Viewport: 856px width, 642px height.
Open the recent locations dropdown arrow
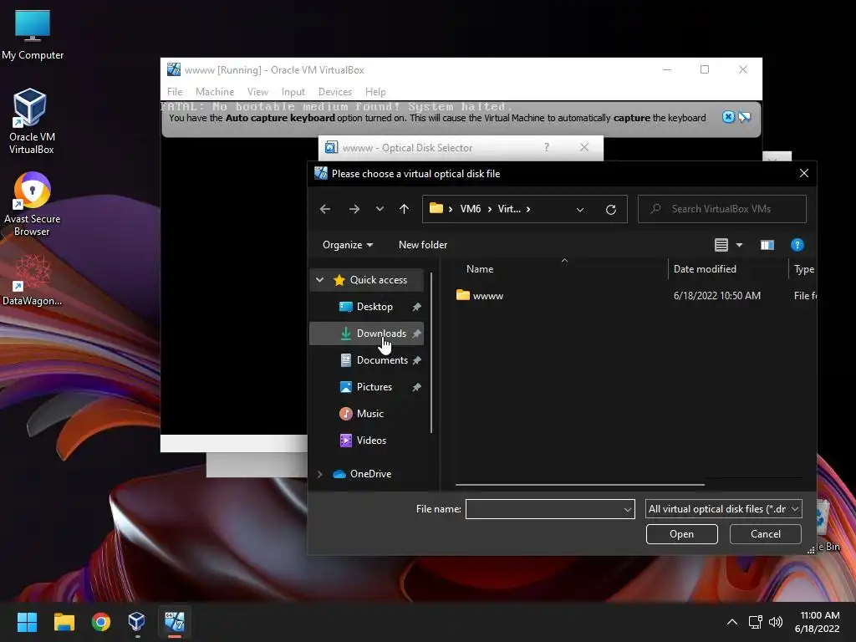tap(380, 209)
